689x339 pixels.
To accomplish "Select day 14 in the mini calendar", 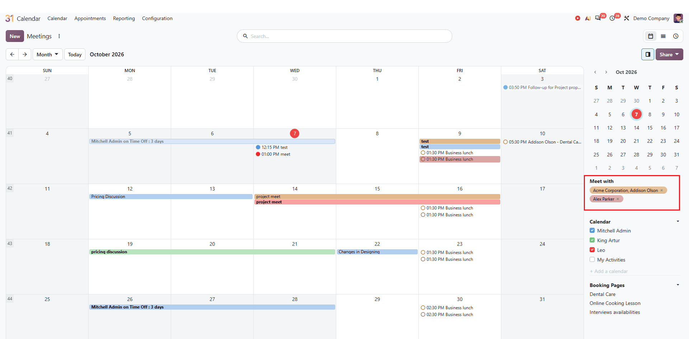I will pyautogui.click(x=636, y=128).
